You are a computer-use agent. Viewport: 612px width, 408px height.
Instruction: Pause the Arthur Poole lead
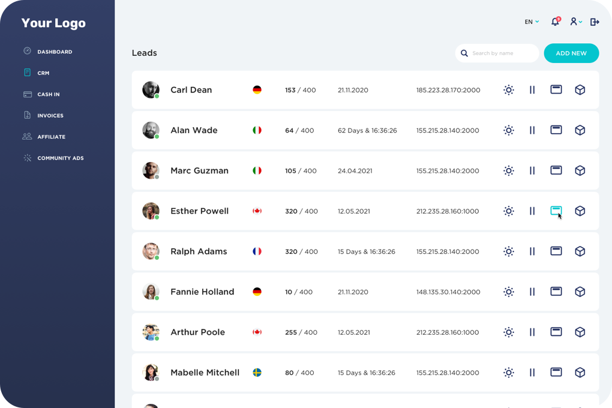532,332
